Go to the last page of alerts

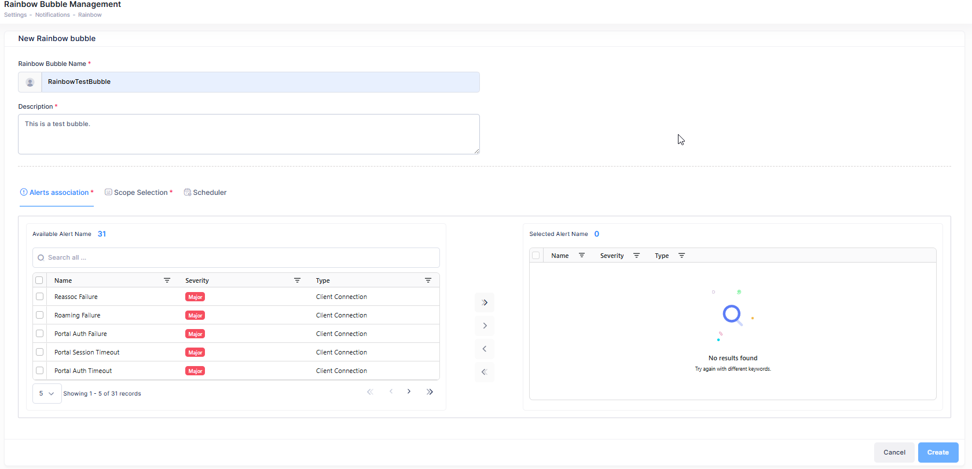pyautogui.click(x=430, y=392)
